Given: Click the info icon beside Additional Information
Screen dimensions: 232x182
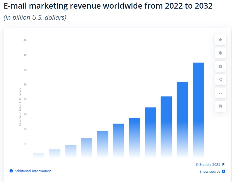Looking at the screenshot, I should pyautogui.click(x=11, y=171).
